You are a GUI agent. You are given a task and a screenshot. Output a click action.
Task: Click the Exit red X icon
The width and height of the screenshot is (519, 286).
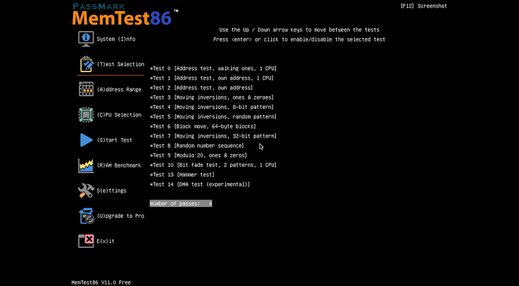pyautogui.click(x=86, y=240)
